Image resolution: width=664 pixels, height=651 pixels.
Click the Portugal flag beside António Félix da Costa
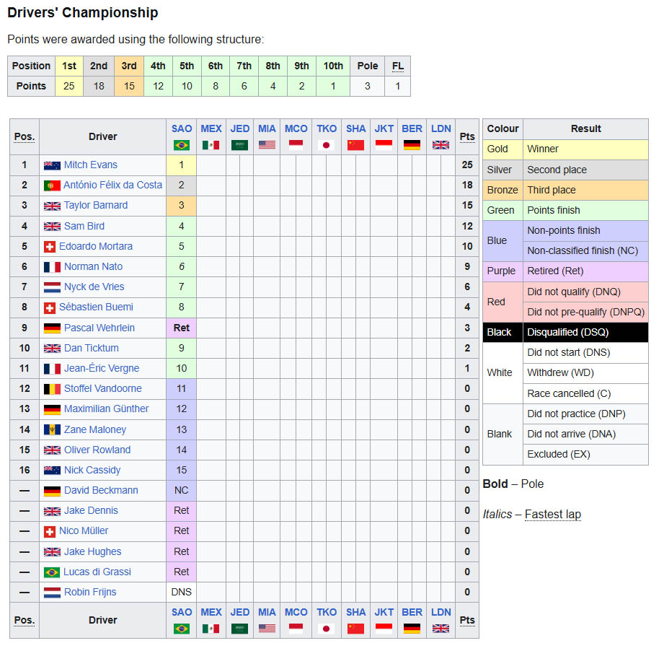pyautogui.click(x=52, y=185)
